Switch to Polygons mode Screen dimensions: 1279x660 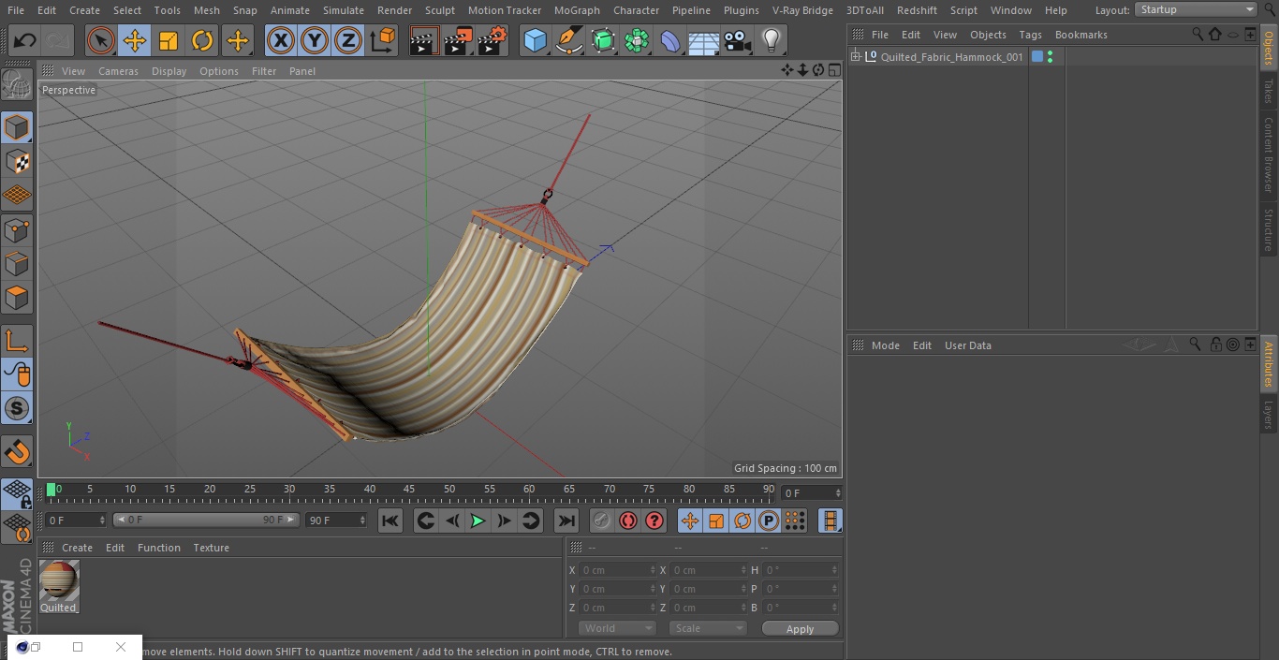coord(18,298)
